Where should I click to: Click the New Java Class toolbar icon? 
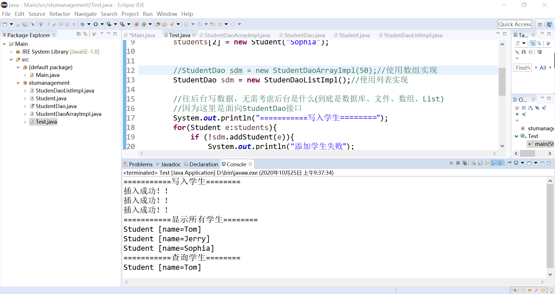point(144,24)
